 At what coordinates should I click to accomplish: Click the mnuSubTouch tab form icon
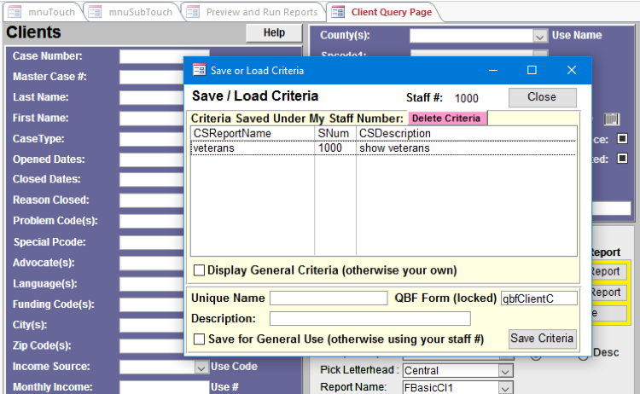coord(100,12)
